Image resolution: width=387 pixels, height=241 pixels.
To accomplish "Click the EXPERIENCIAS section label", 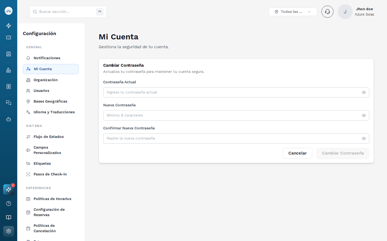I will (38, 188).
